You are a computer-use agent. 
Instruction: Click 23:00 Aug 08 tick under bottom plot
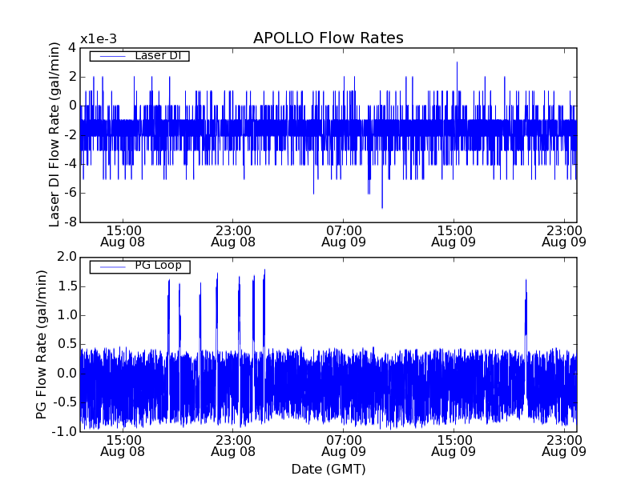(x=233, y=445)
